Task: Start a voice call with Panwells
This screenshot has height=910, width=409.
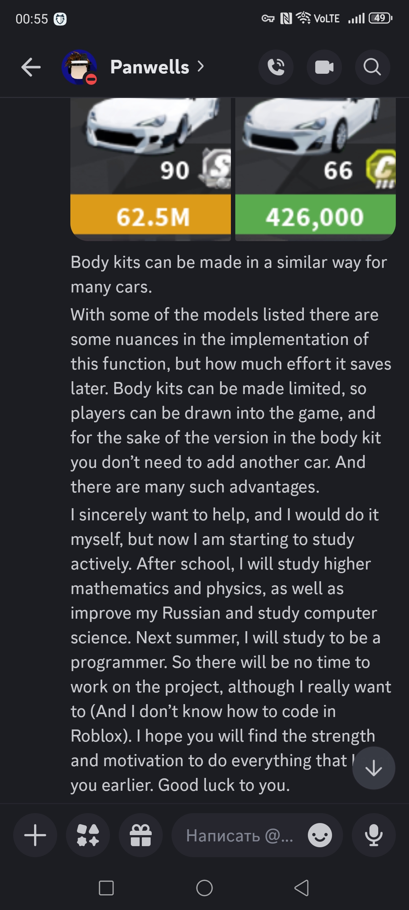Action: 276,67
